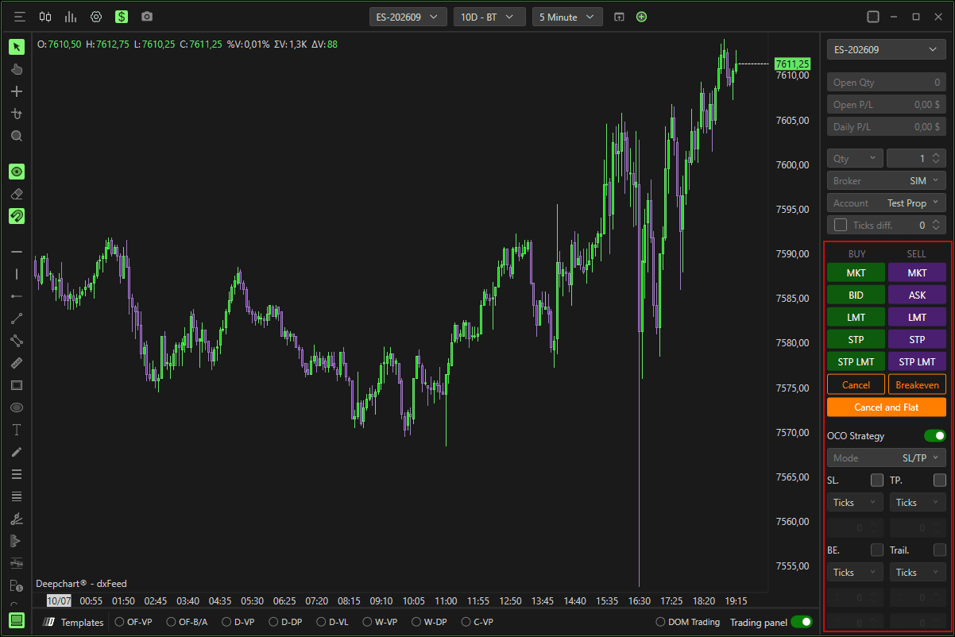955x637 pixels.
Task: Select the pencil freehand tool
Action: [x=17, y=452]
